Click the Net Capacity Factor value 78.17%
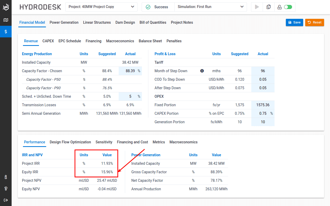 (x=216, y=180)
